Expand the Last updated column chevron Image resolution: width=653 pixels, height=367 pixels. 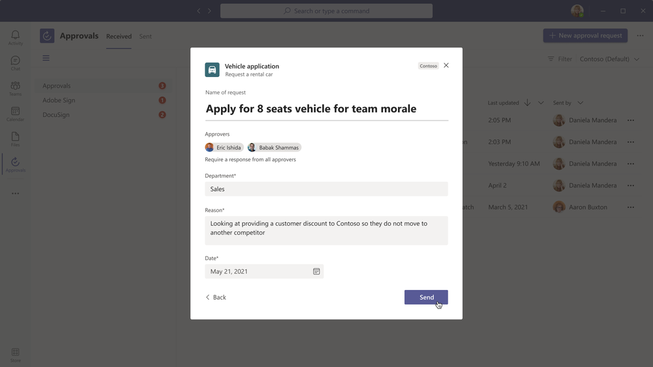[541, 103]
